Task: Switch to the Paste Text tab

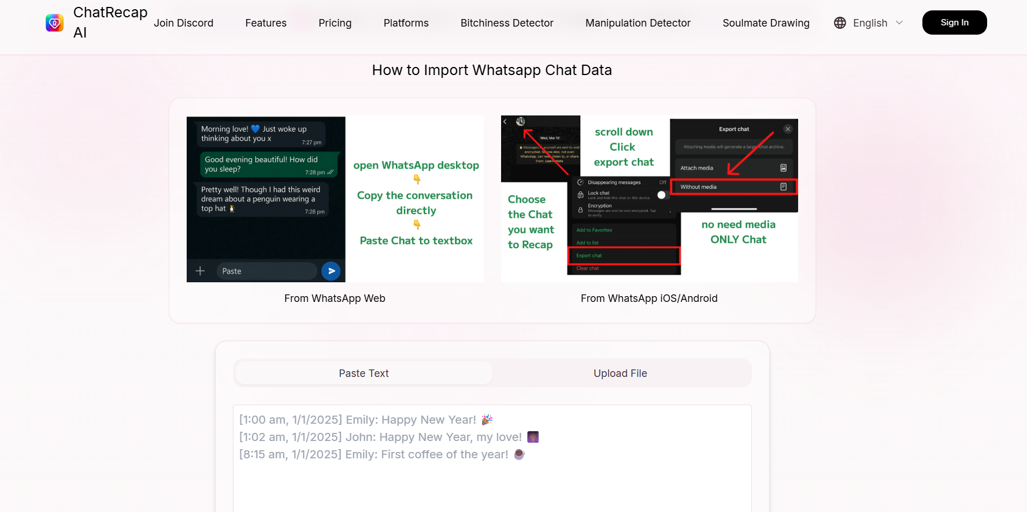Action: pyautogui.click(x=364, y=373)
